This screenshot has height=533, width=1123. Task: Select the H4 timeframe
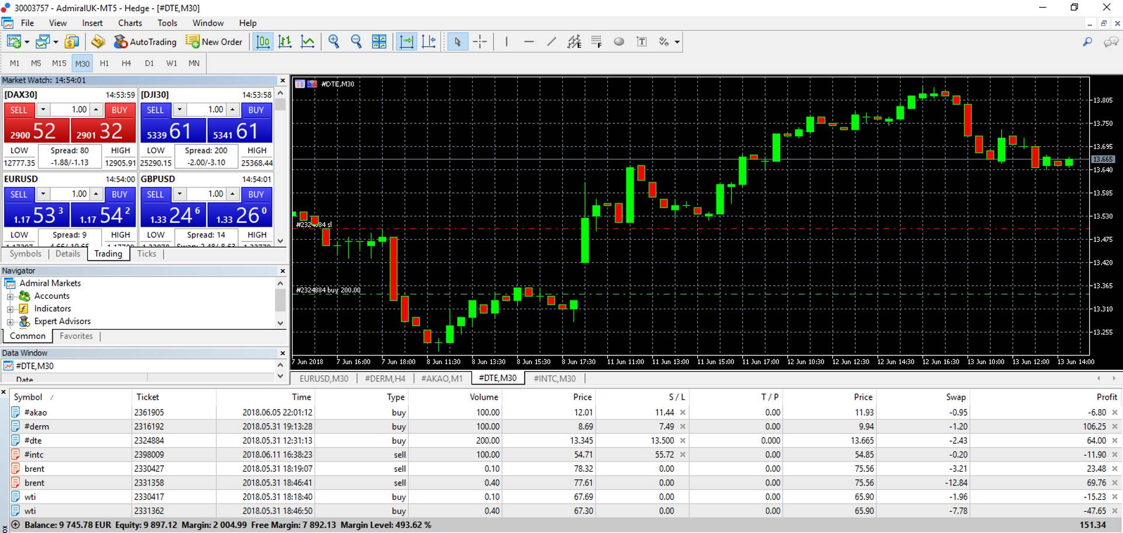(x=126, y=63)
